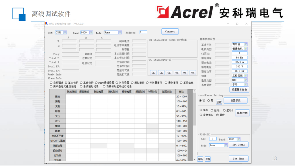The height and width of the screenshot is (166, 295).
Task: Open the Baud rate 9600 dropdown at top
Action: [91, 32]
